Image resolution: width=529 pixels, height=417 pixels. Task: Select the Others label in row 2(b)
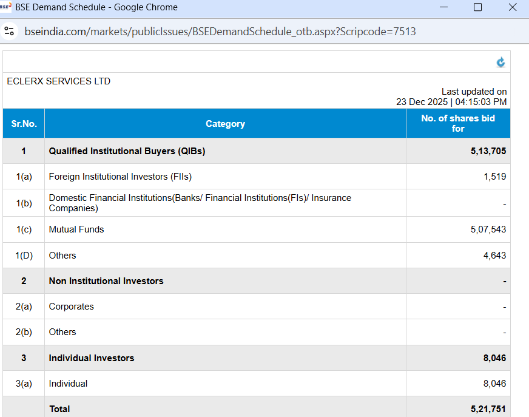[62, 332]
